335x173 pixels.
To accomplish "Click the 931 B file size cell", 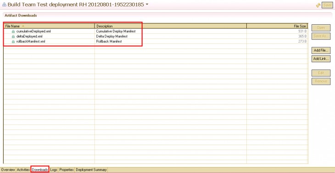I will (x=302, y=31).
